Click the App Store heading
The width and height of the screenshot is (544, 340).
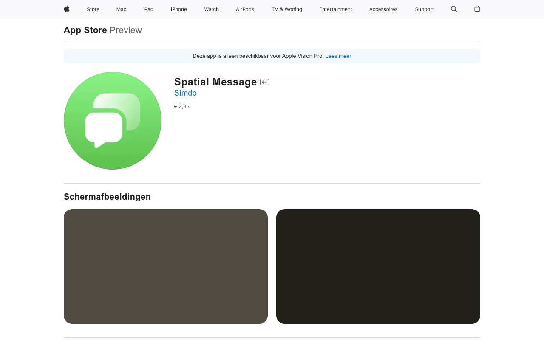pyautogui.click(x=85, y=30)
